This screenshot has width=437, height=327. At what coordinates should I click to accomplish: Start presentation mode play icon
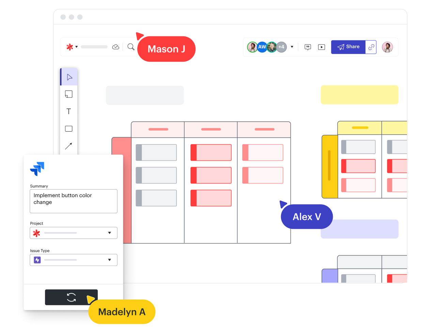[322, 47]
